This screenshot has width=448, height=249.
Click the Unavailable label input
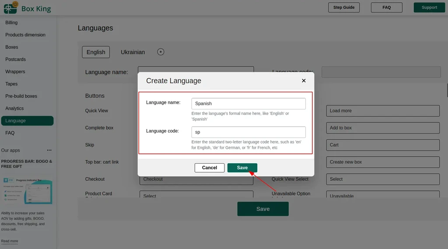tap(383, 194)
